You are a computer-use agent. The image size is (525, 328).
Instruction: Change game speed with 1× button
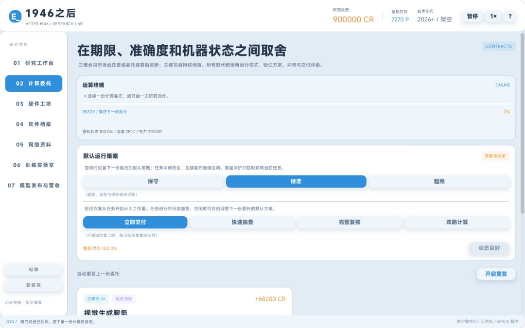(x=493, y=16)
